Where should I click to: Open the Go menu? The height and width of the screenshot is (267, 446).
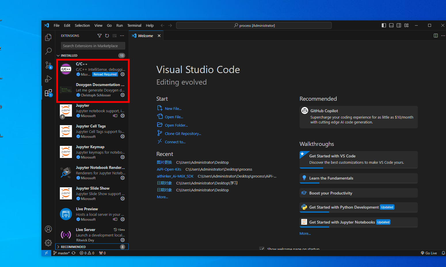[x=109, y=25]
